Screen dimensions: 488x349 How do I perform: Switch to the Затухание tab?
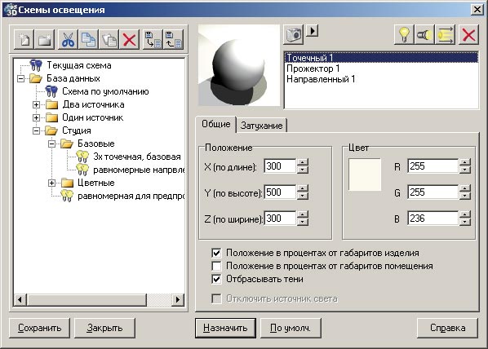261,126
